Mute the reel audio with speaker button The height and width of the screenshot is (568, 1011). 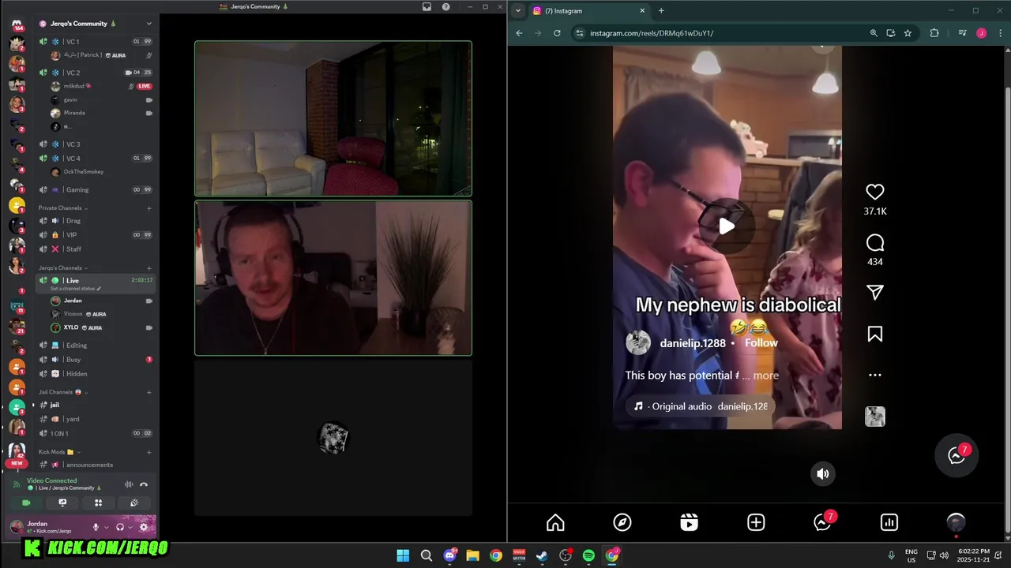822,473
